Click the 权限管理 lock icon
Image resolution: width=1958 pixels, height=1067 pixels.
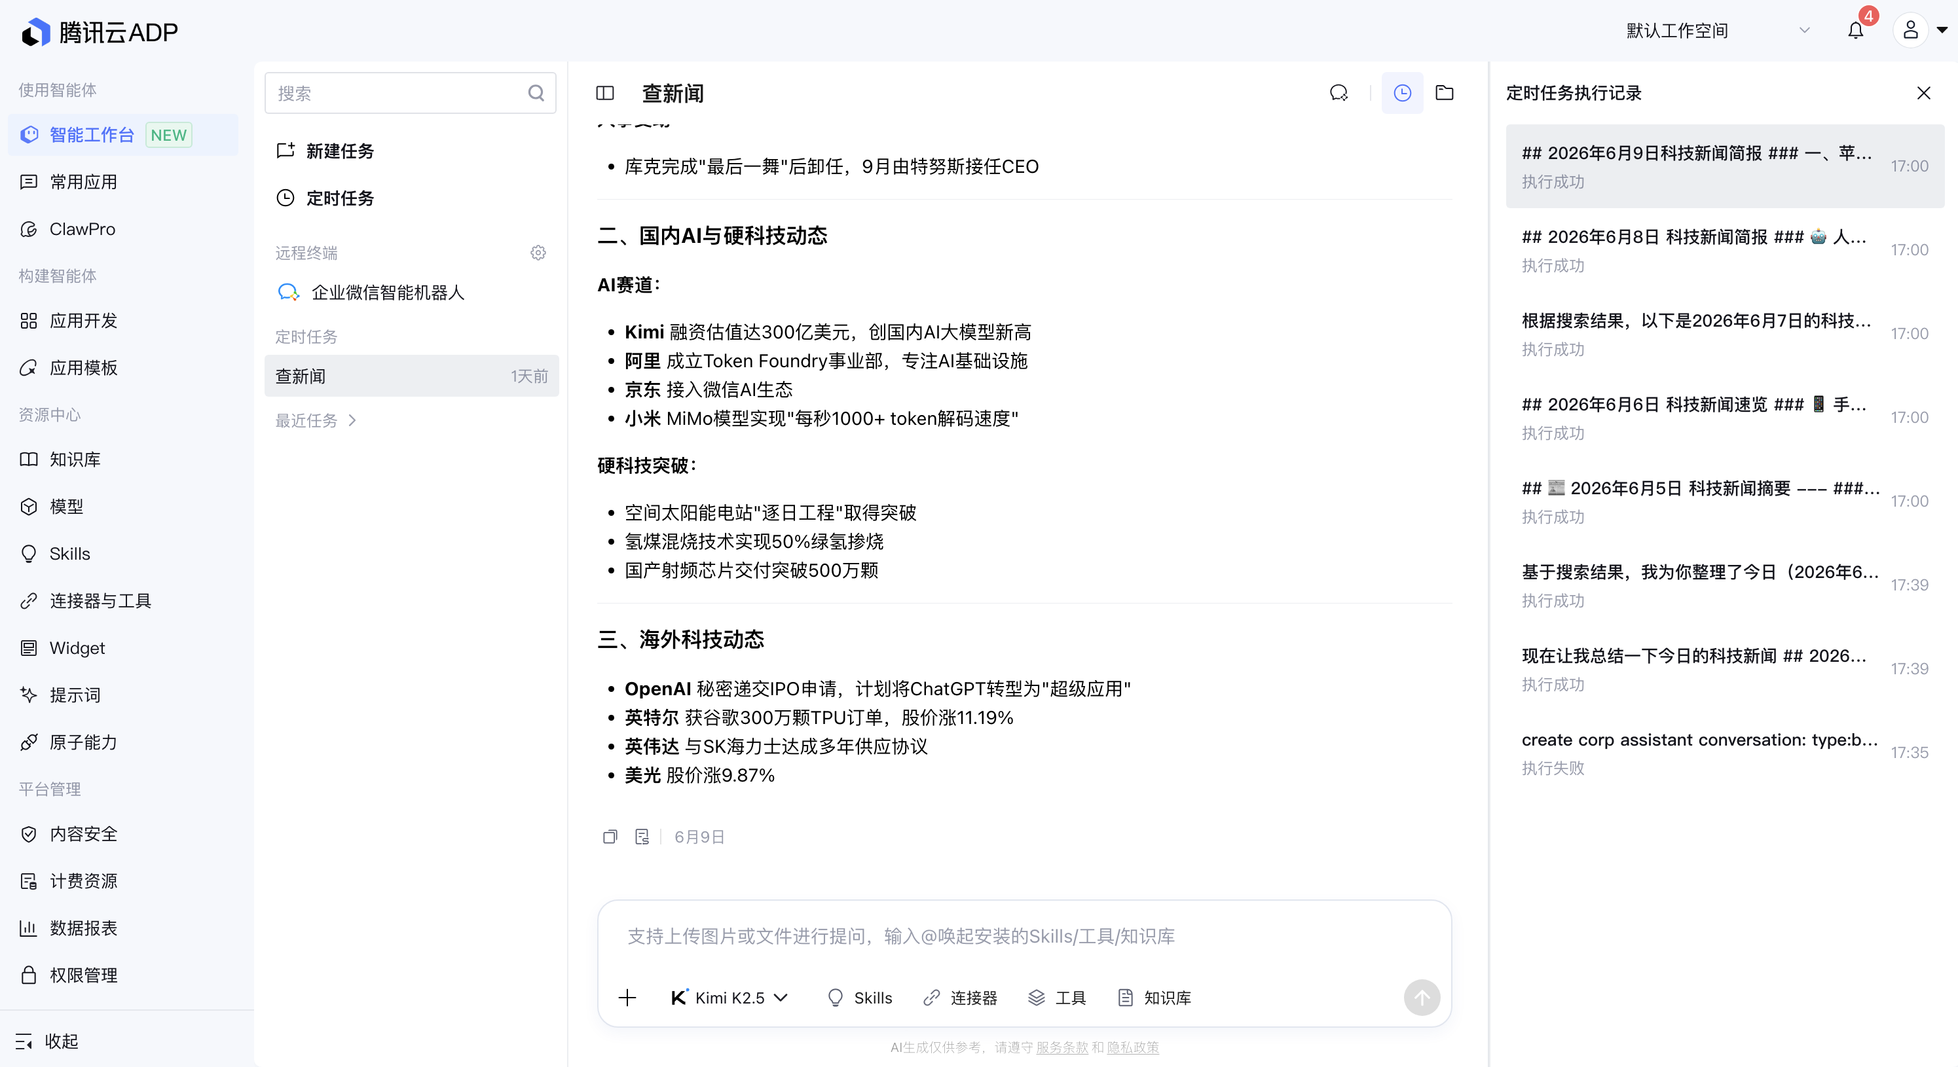(x=29, y=976)
